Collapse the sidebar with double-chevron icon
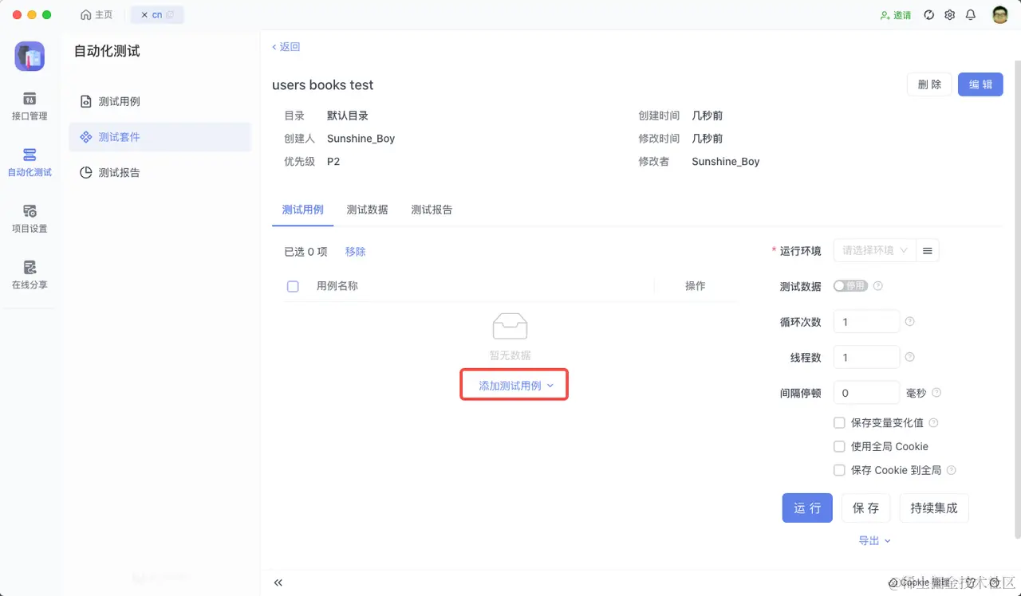 [278, 582]
